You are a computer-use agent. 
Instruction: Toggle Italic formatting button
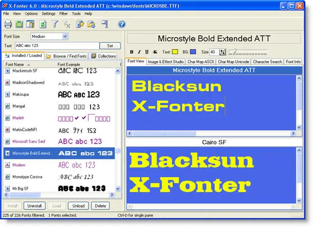click(139, 52)
